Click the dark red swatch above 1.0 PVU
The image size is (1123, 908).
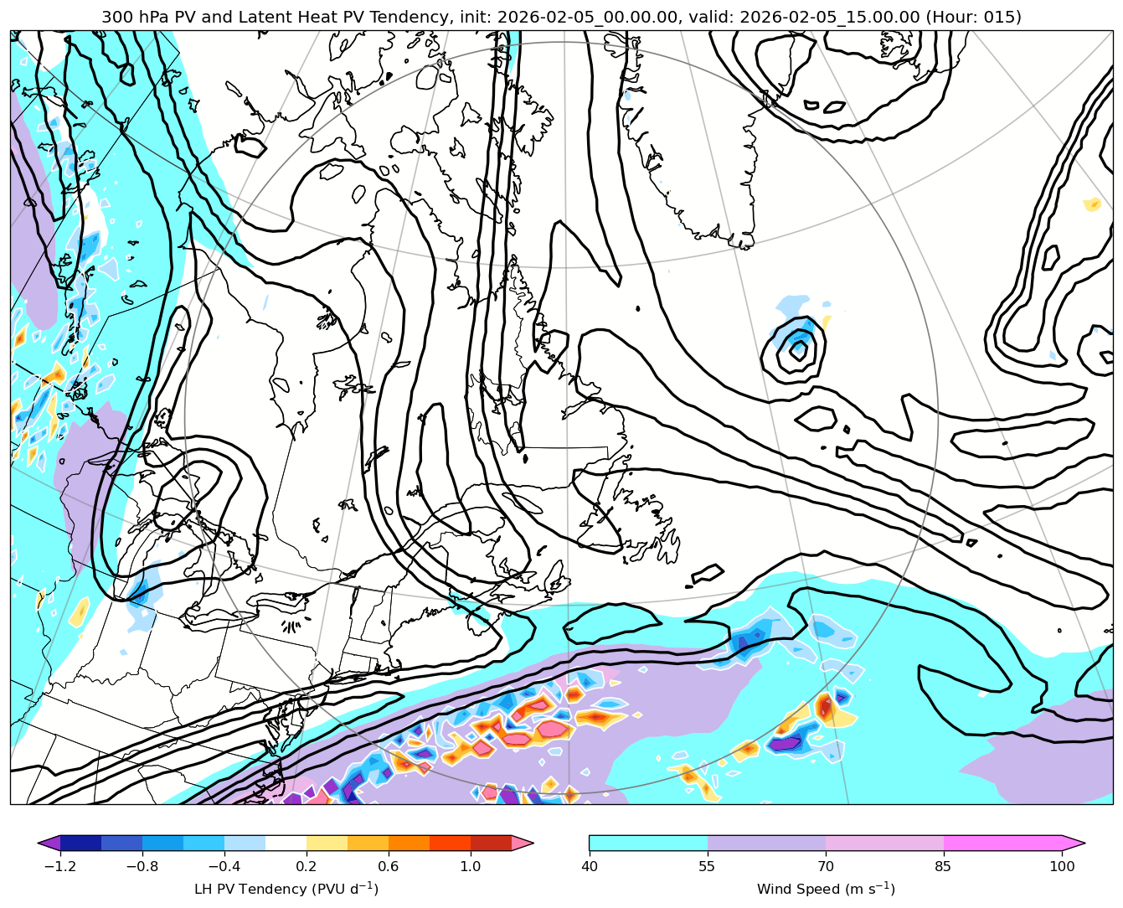(491, 843)
